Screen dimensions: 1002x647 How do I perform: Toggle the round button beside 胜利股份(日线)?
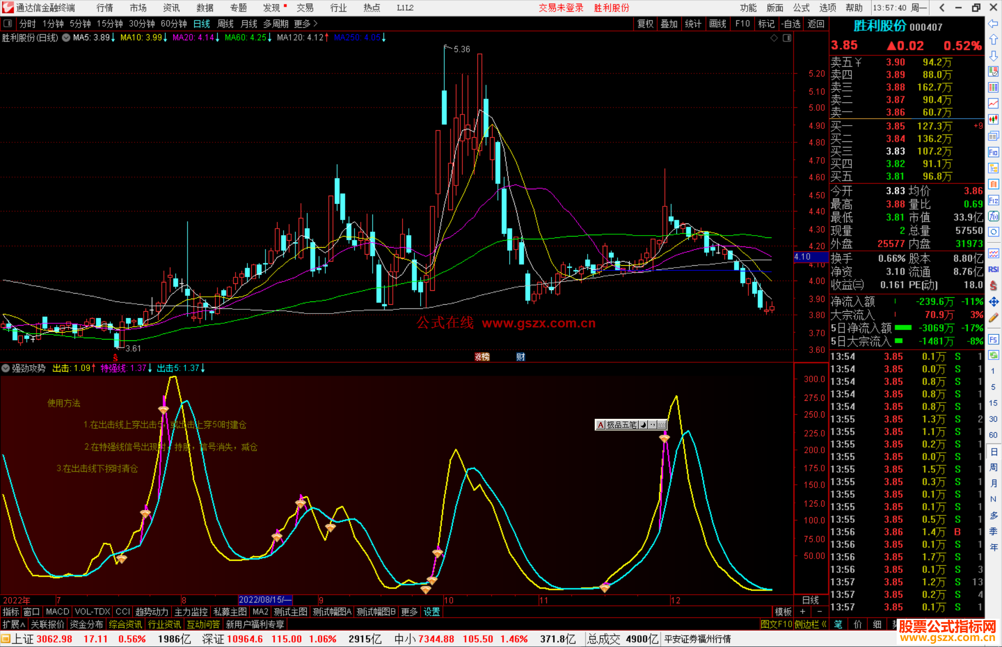pos(66,38)
